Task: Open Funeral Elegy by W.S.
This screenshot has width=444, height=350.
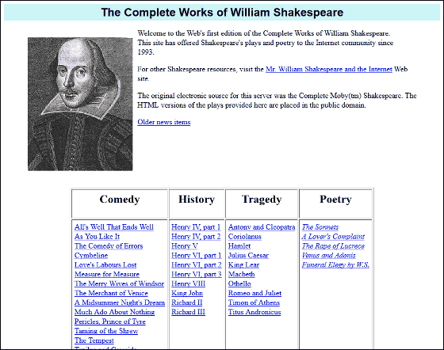Action: click(335, 265)
